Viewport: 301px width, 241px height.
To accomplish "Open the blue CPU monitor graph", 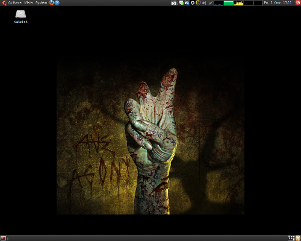I will click(x=219, y=3).
